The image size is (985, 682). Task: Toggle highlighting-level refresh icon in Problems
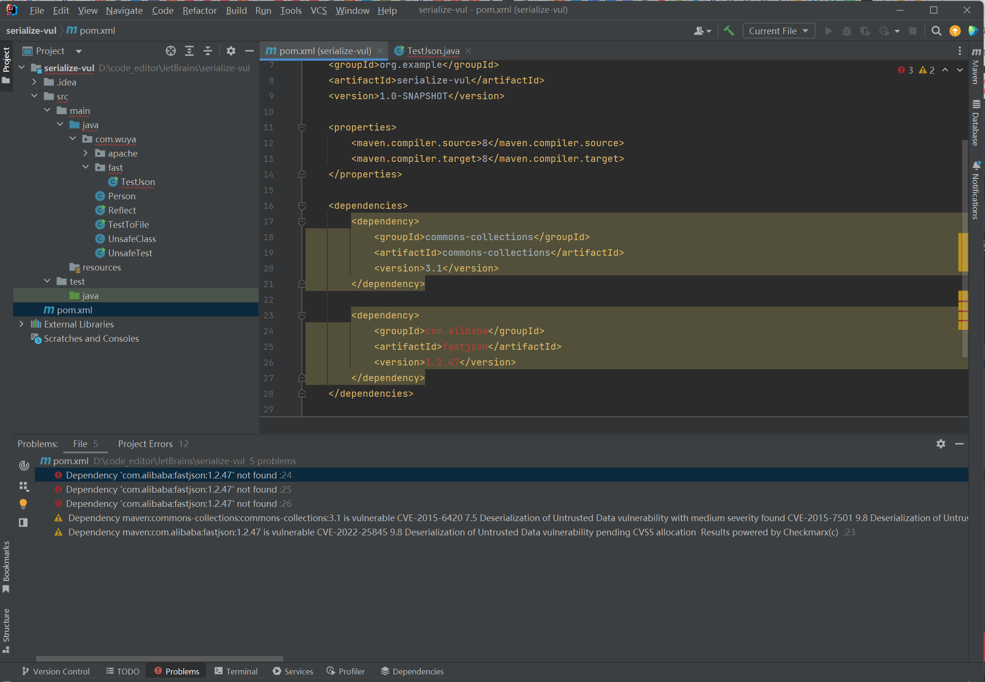pos(24,466)
